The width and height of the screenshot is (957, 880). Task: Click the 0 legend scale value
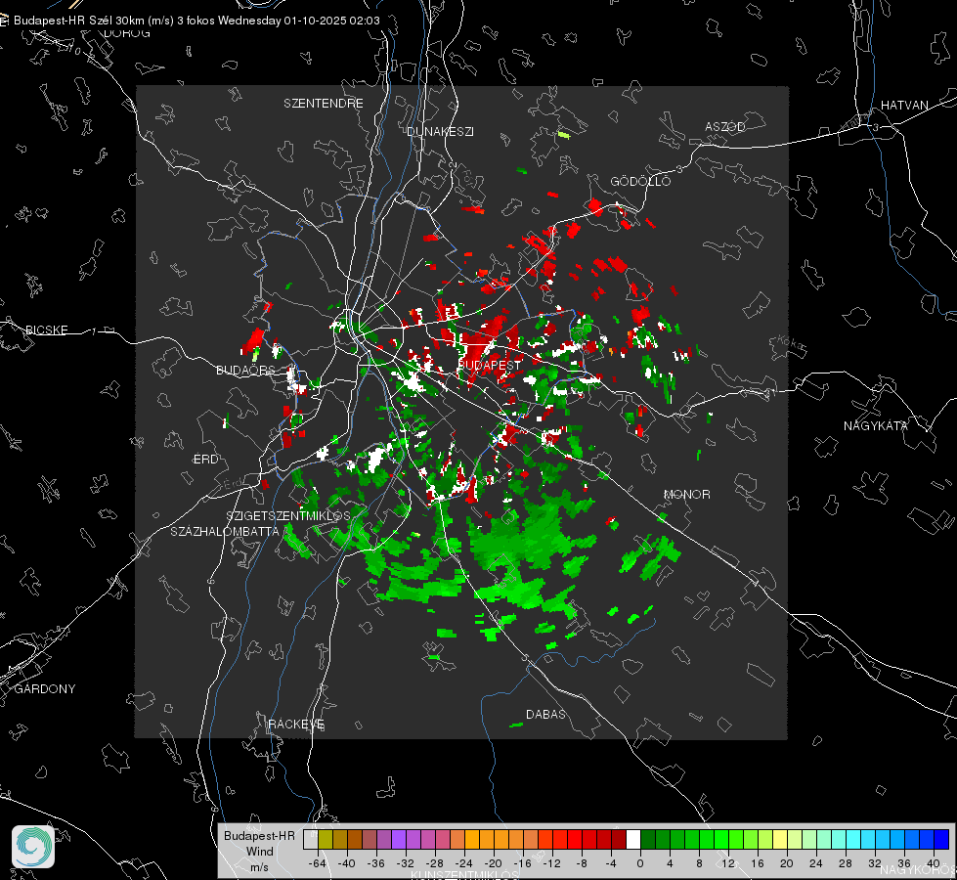click(x=640, y=863)
